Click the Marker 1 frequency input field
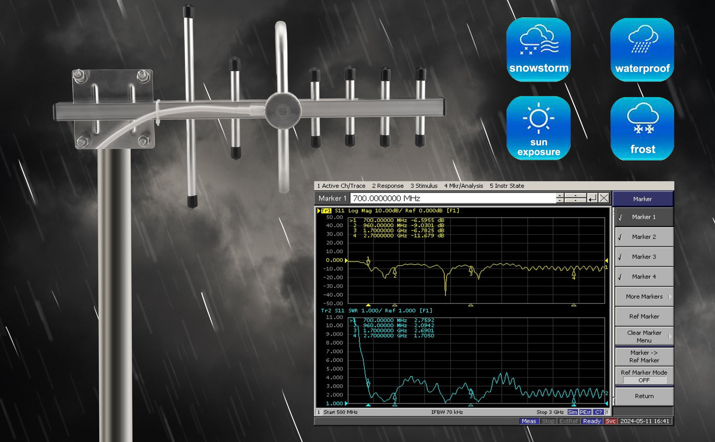Viewport: 715px width, 442px height. tap(453, 198)
